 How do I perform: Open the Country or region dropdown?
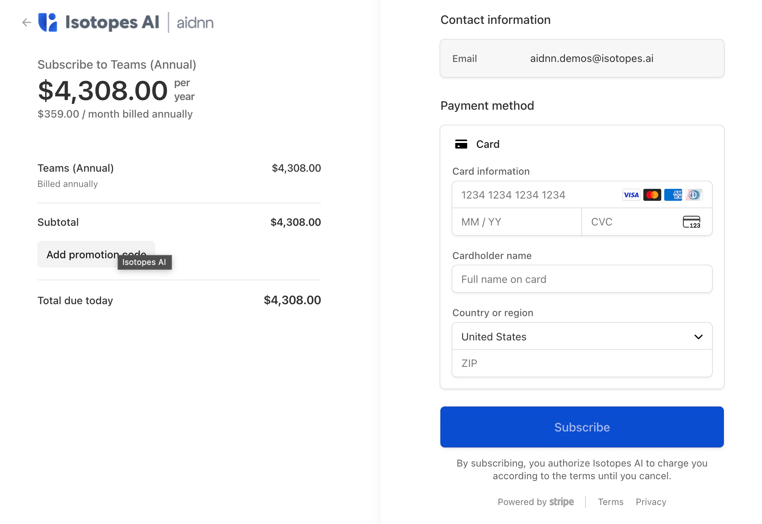[x=582, y=336]
